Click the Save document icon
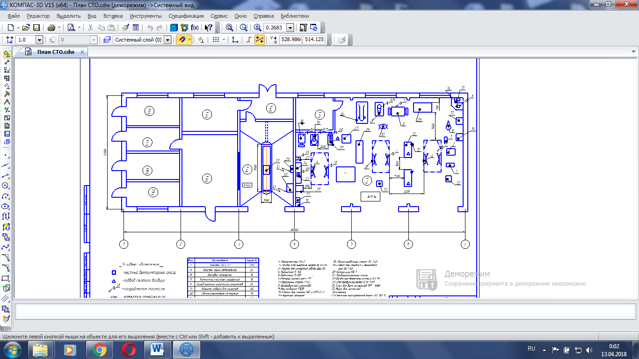The image size is (639, 359). click(x=36, y=28)
